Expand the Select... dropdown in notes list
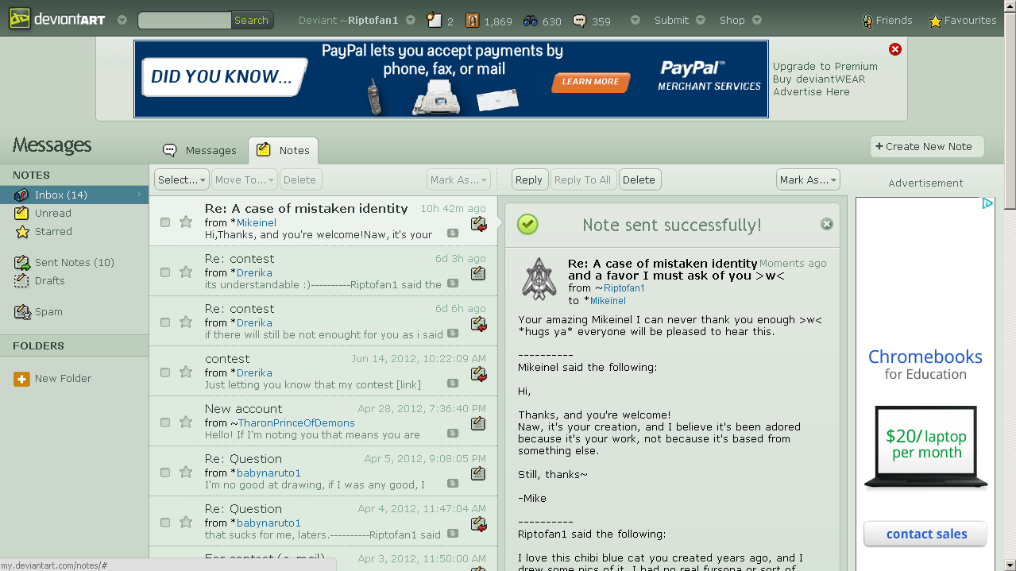This screenshot has height=571, width=1016. point(181,180)
